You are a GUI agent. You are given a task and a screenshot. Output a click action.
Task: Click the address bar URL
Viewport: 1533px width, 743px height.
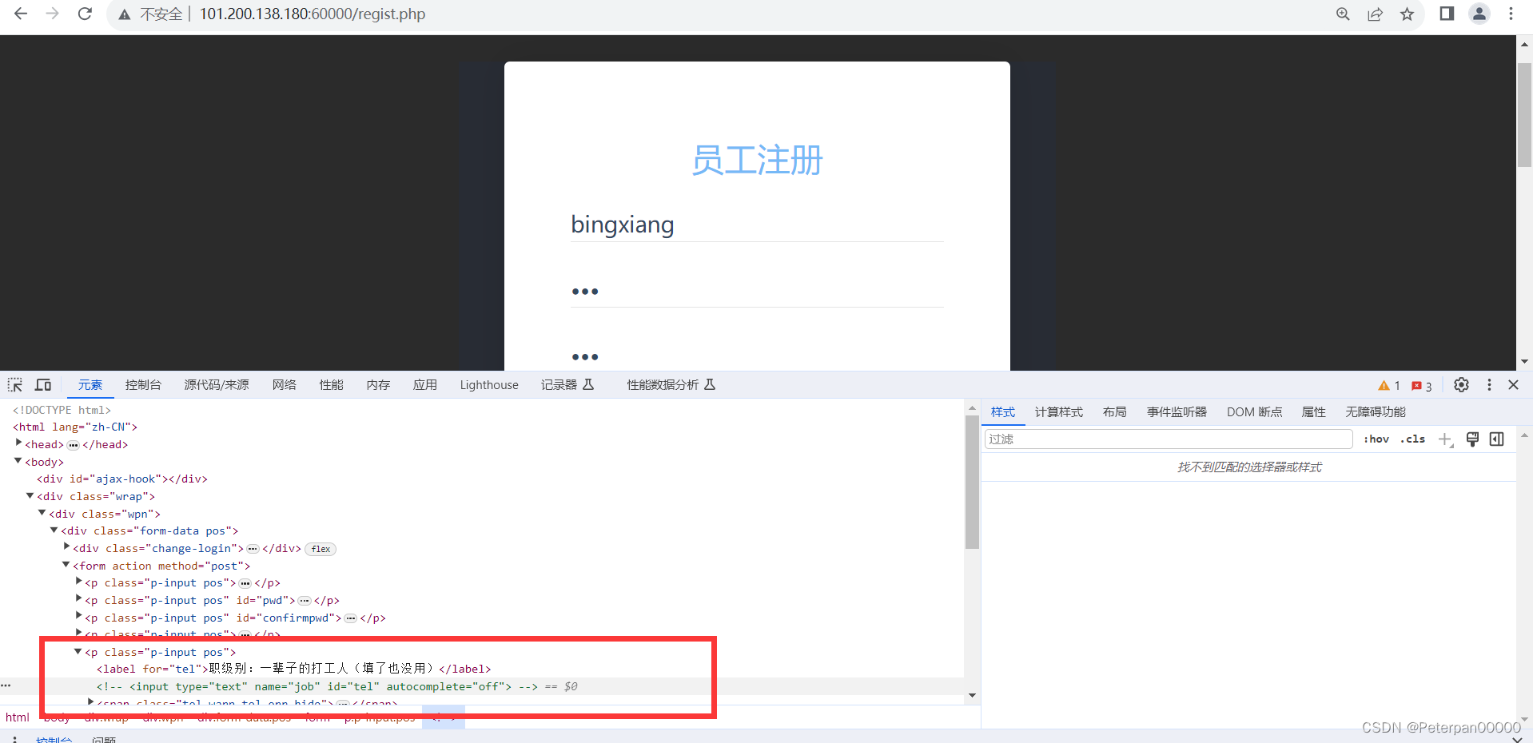click(313, 14)
